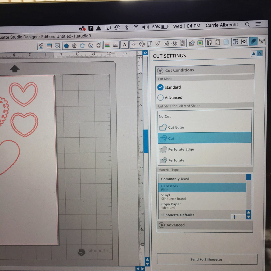Select Advanced cut mode radio button
This screenshot has width=271, height=271.
(160, 98)
